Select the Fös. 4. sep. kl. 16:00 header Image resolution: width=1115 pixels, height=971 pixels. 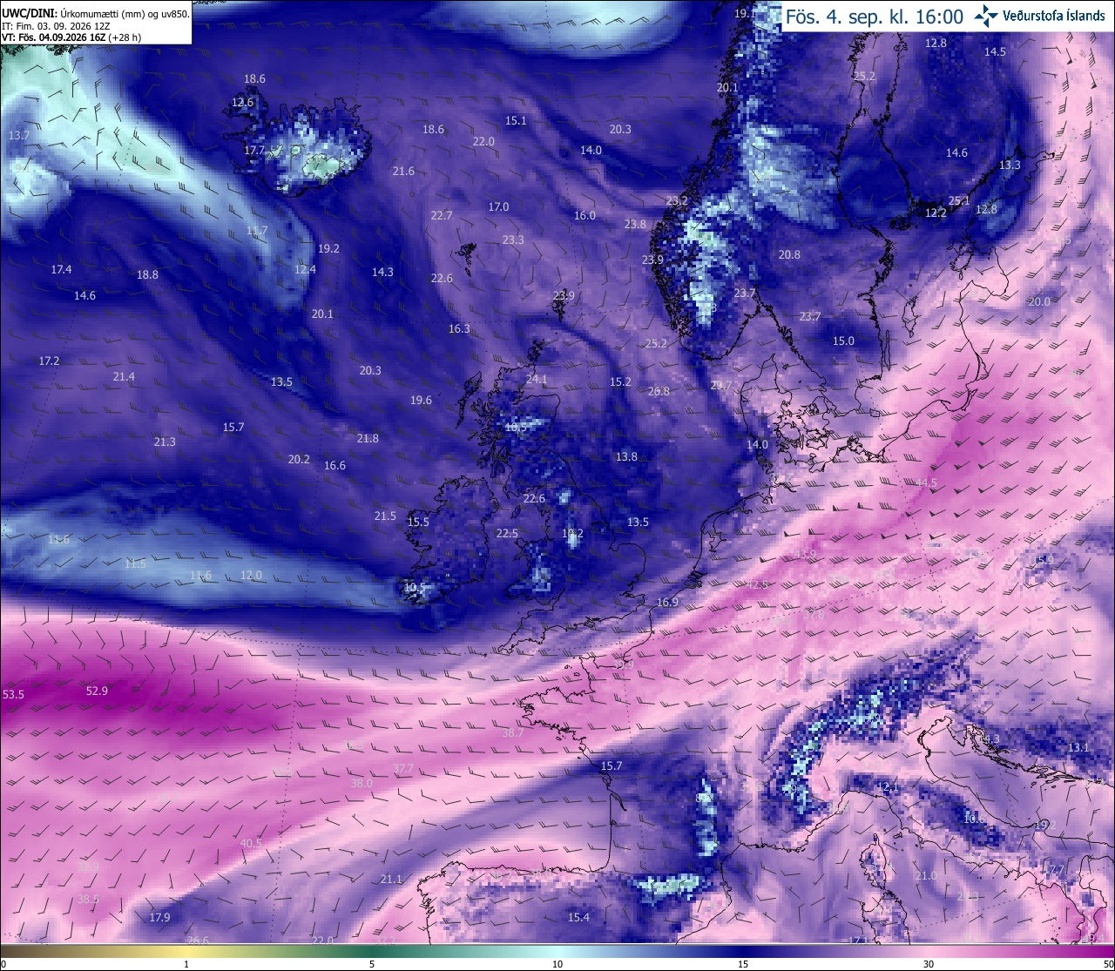click(875, 17)
